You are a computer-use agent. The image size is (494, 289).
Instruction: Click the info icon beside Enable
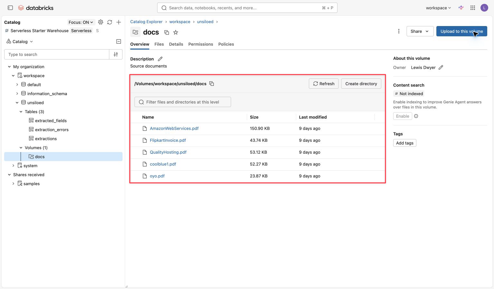(x=416, y=116)
